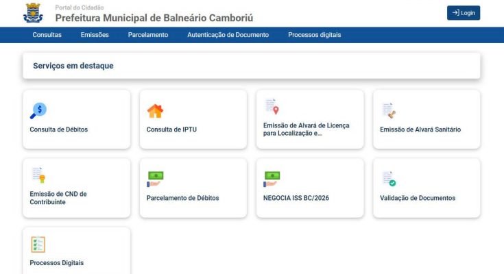Click the Alvará Sanitário document icon
The image size is (504, 274).
click(389, 110)
